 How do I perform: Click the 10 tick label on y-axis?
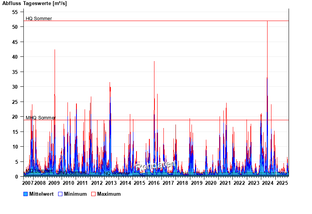[x=15, y=147]
